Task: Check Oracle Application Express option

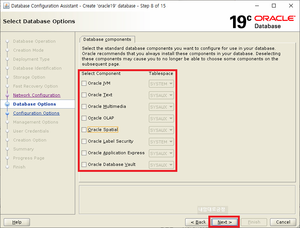Action: pyautogui.click(x=84, y=153)
